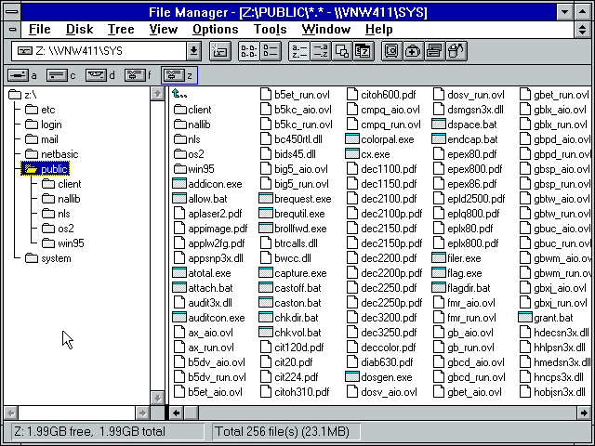This screenshot has height=446, width=595.
Task: Click the up-directory arrow in file list
Action: click(x=179, y=94)
